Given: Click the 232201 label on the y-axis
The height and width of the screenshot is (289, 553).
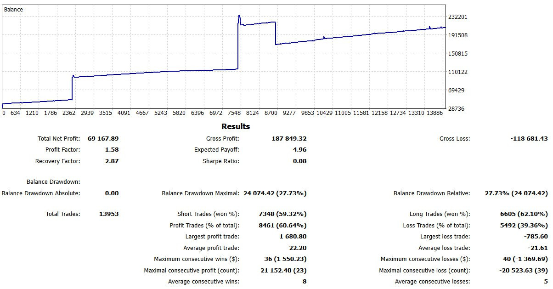Looking at the screenshot, I should point(457,17).
